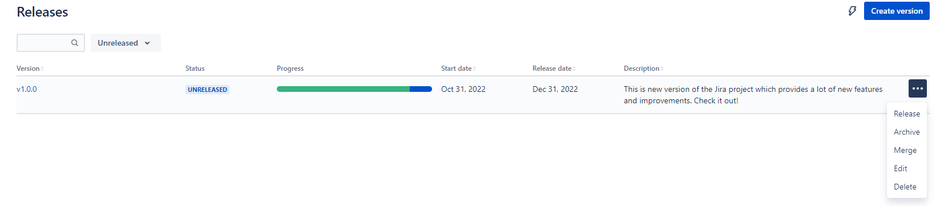This screenshot has height=206, width=940.
Task: Select Release from the context menu
Action: point(906,114)
